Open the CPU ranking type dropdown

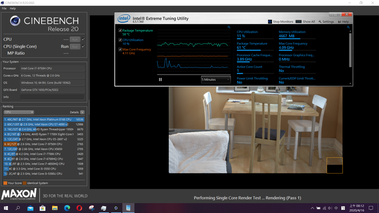point(18,112)
